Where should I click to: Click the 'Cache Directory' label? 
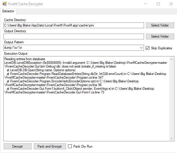pos(15,20)
